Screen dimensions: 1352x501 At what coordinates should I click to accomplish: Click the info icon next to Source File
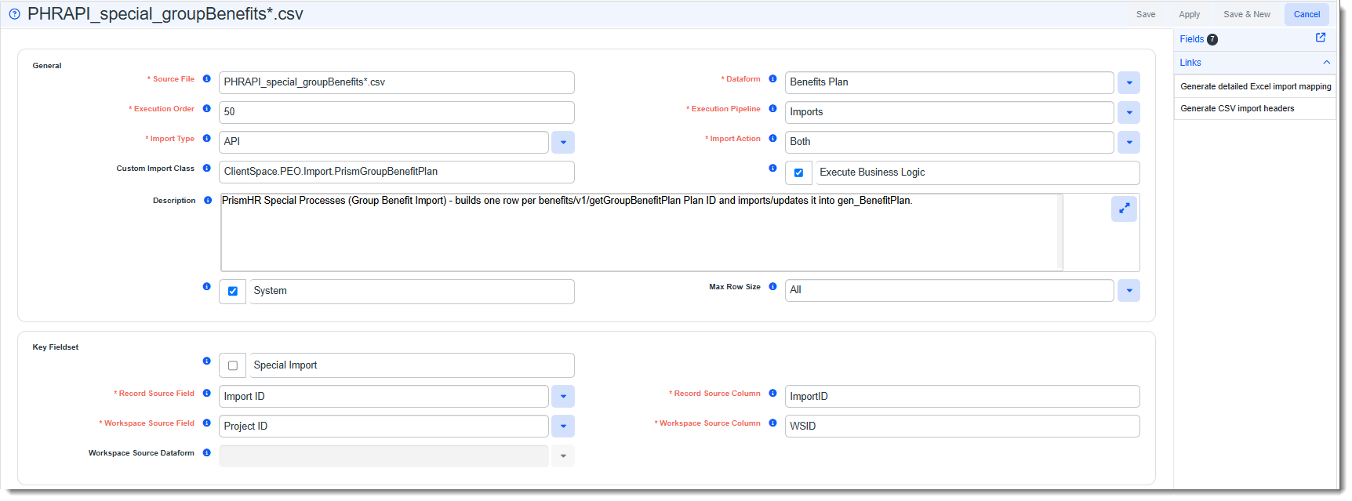tap(207, 78)
